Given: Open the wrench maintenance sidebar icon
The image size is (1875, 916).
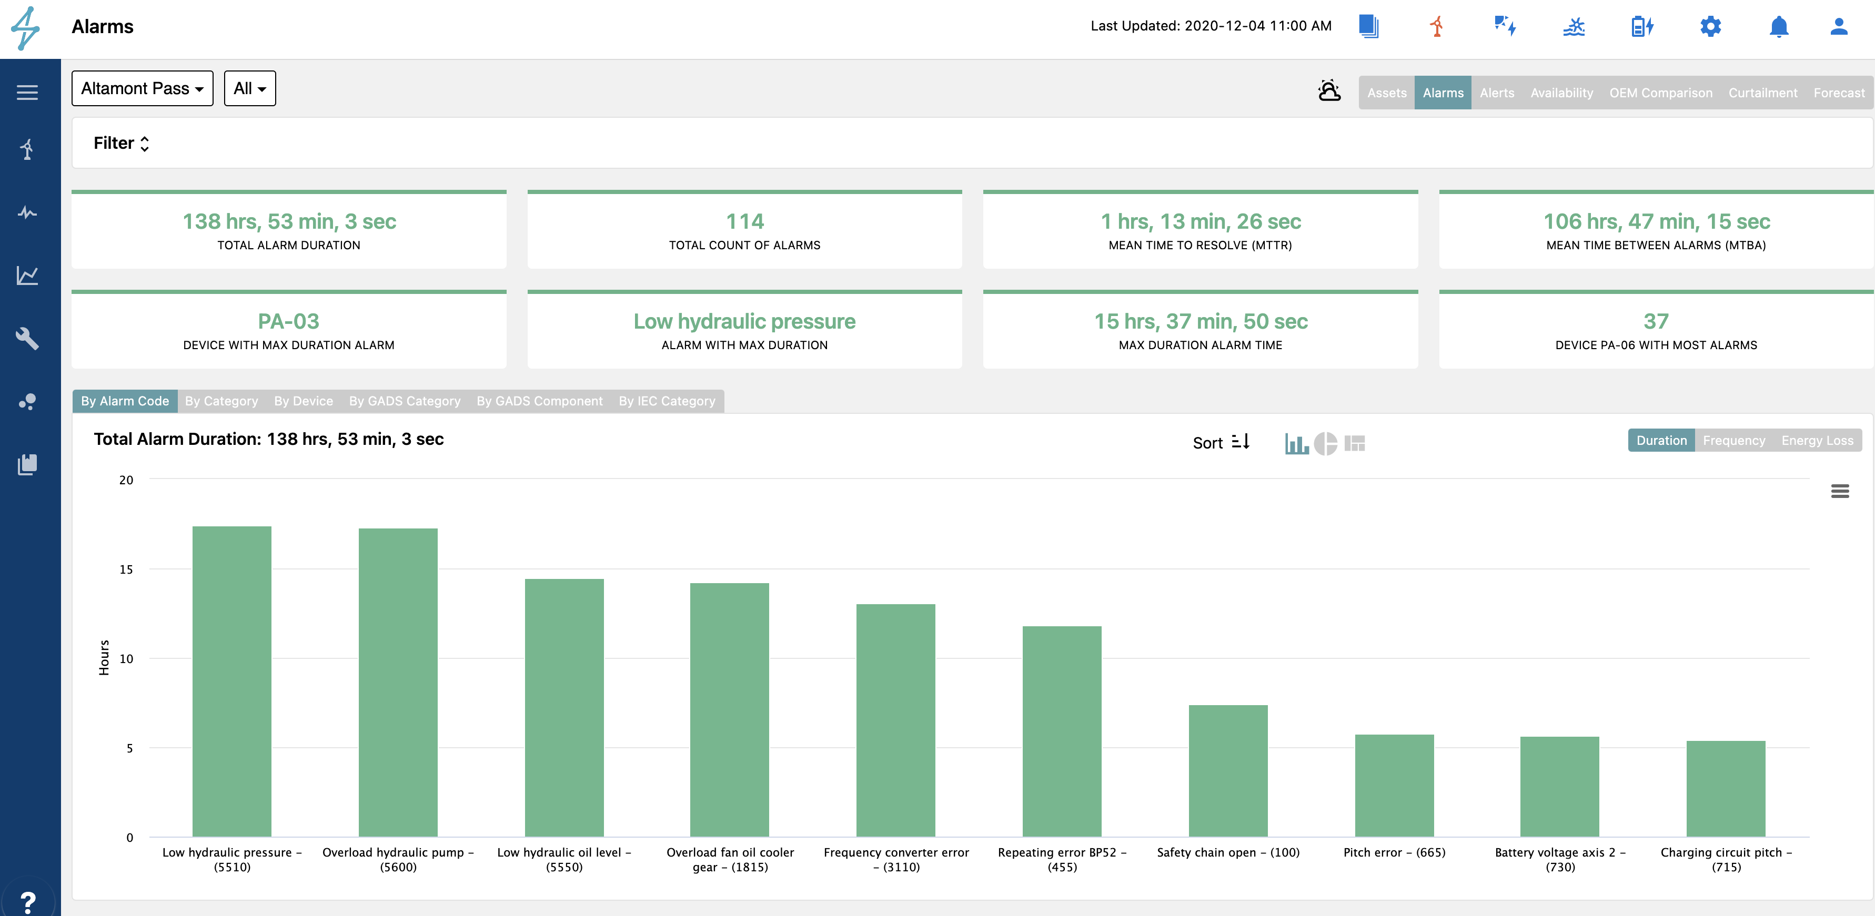Looking at the screenshot, I should [x=28, y=338].
